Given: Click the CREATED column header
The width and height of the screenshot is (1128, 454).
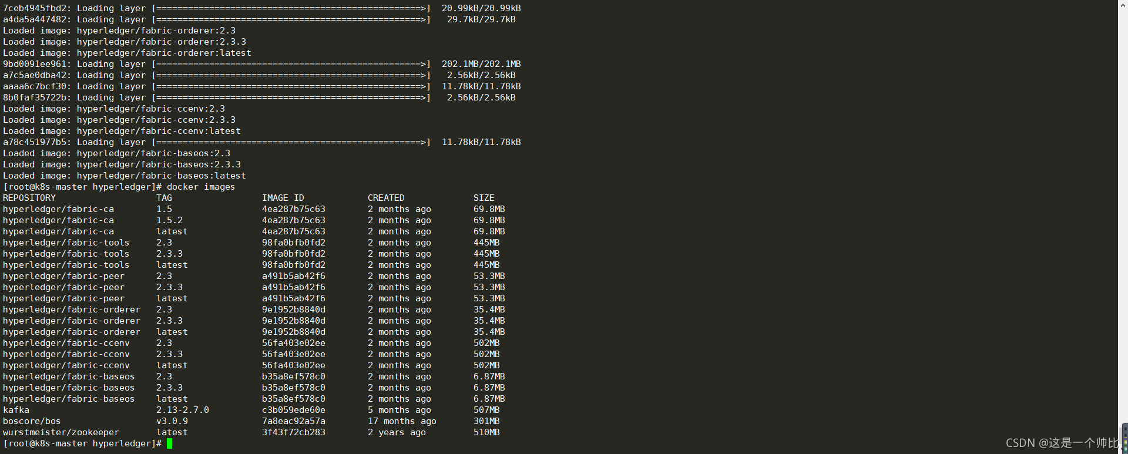Looking at the screenshot, I should [x=386, y=198].
